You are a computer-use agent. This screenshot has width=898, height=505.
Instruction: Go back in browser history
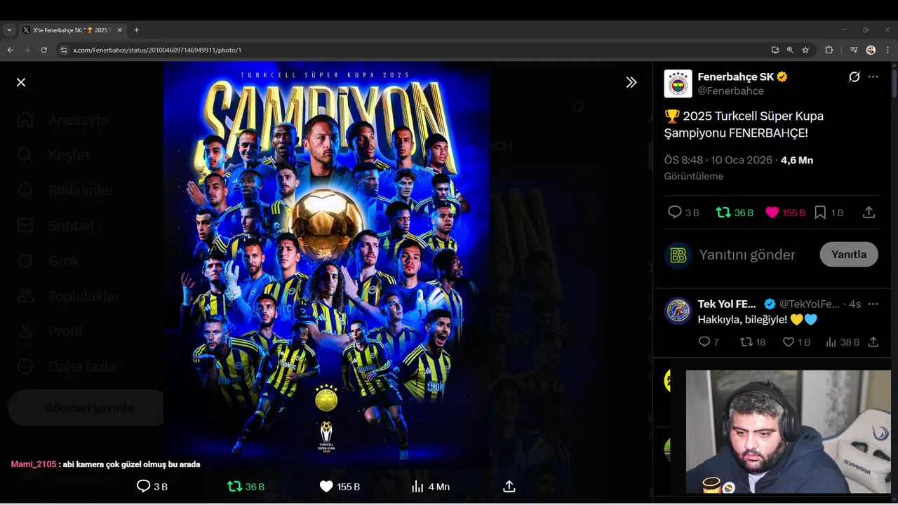coord(11,50)
